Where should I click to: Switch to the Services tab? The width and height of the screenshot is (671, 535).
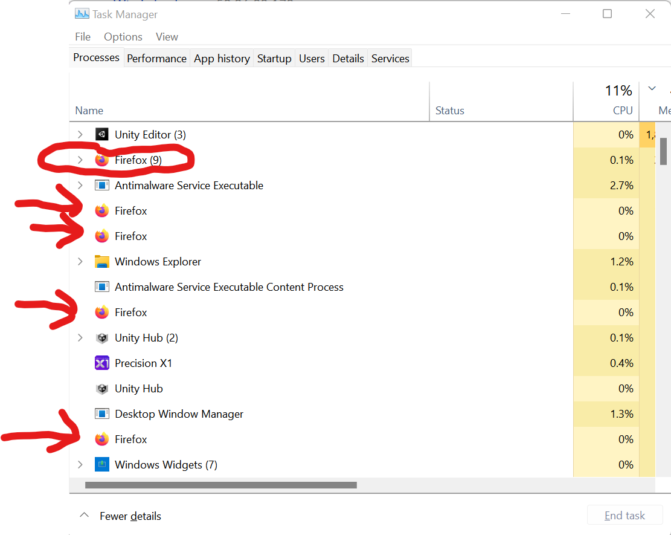(x=390, y=58)
